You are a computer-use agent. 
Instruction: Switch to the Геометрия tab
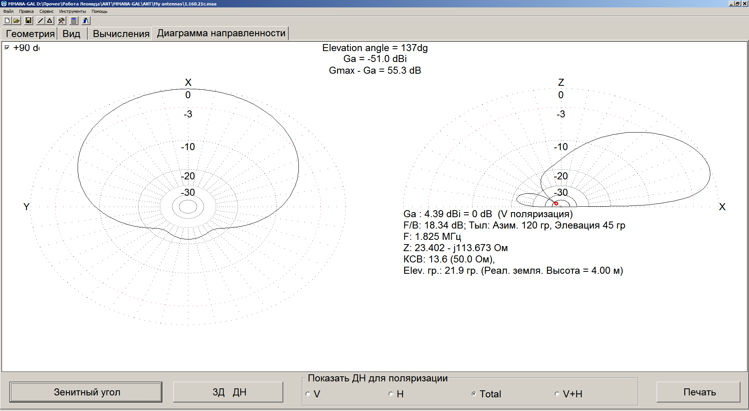(x=30, y=34)
